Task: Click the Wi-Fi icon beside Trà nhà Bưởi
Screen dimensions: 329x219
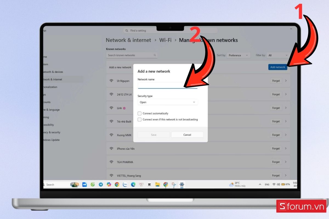Action: (111, 121)
